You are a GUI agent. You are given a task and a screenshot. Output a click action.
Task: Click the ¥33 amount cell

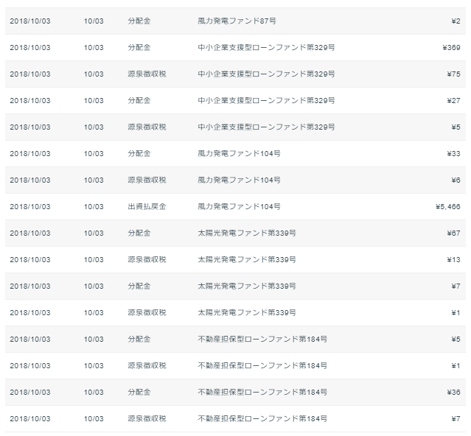453,154
